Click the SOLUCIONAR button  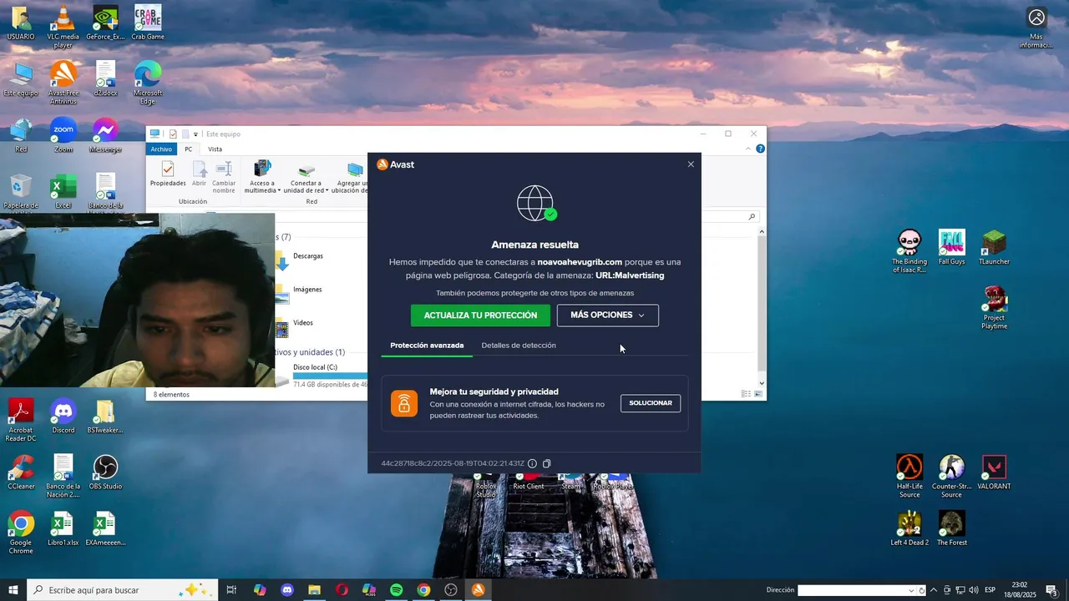click(x=651, y=403)
